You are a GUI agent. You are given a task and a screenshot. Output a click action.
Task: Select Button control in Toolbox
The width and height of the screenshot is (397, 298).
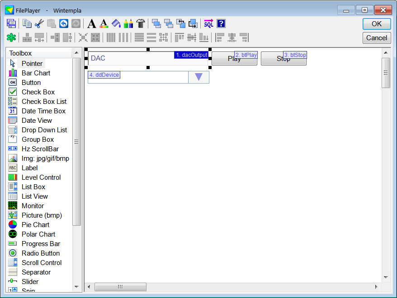click(31, 83)
